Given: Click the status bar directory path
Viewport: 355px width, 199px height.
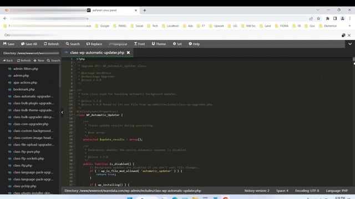Looking at the screenshot, I should coord(133,191).
